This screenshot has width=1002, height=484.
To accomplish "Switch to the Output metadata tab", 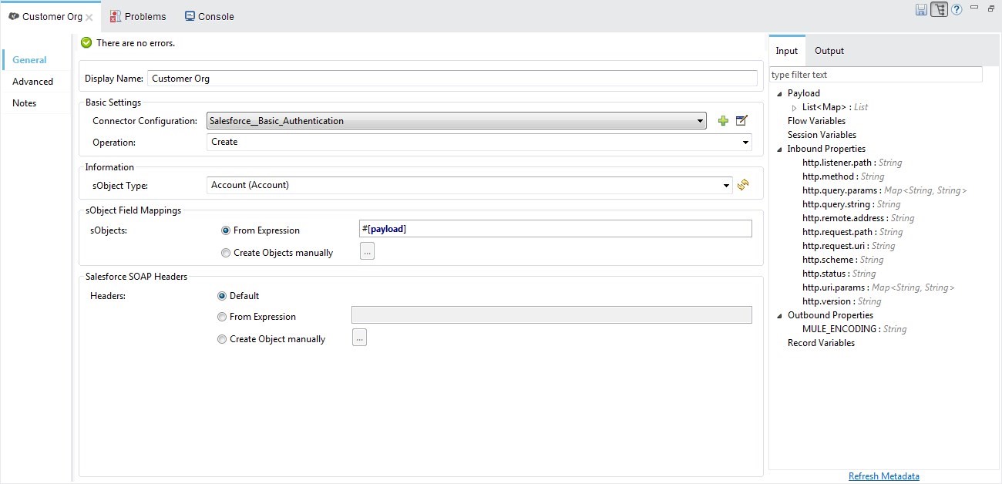I will point(829,51).
